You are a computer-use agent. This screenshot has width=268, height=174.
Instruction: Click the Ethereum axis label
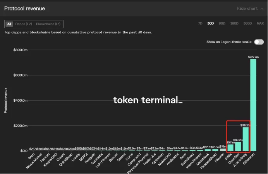point(249,159)
